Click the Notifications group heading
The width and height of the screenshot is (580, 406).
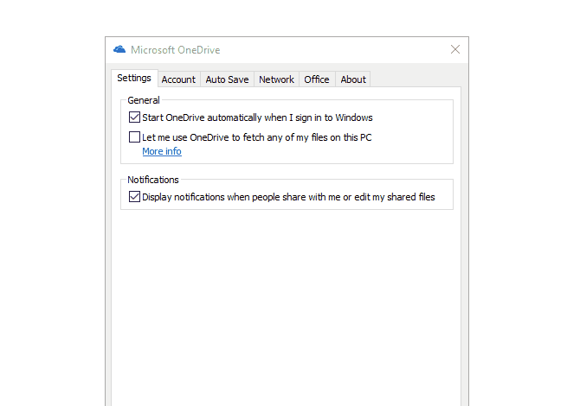(153, 180)
